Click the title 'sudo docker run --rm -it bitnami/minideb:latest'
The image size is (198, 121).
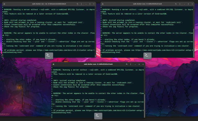pyautogui.click(x=49, y=4)
